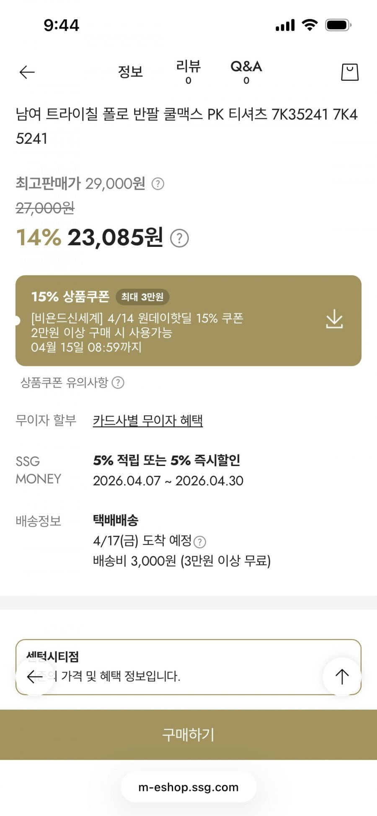This screenshot has height=816, width=377.
Task: Tap the 최대 3만원 coupon badge
Action: (142, 297)
